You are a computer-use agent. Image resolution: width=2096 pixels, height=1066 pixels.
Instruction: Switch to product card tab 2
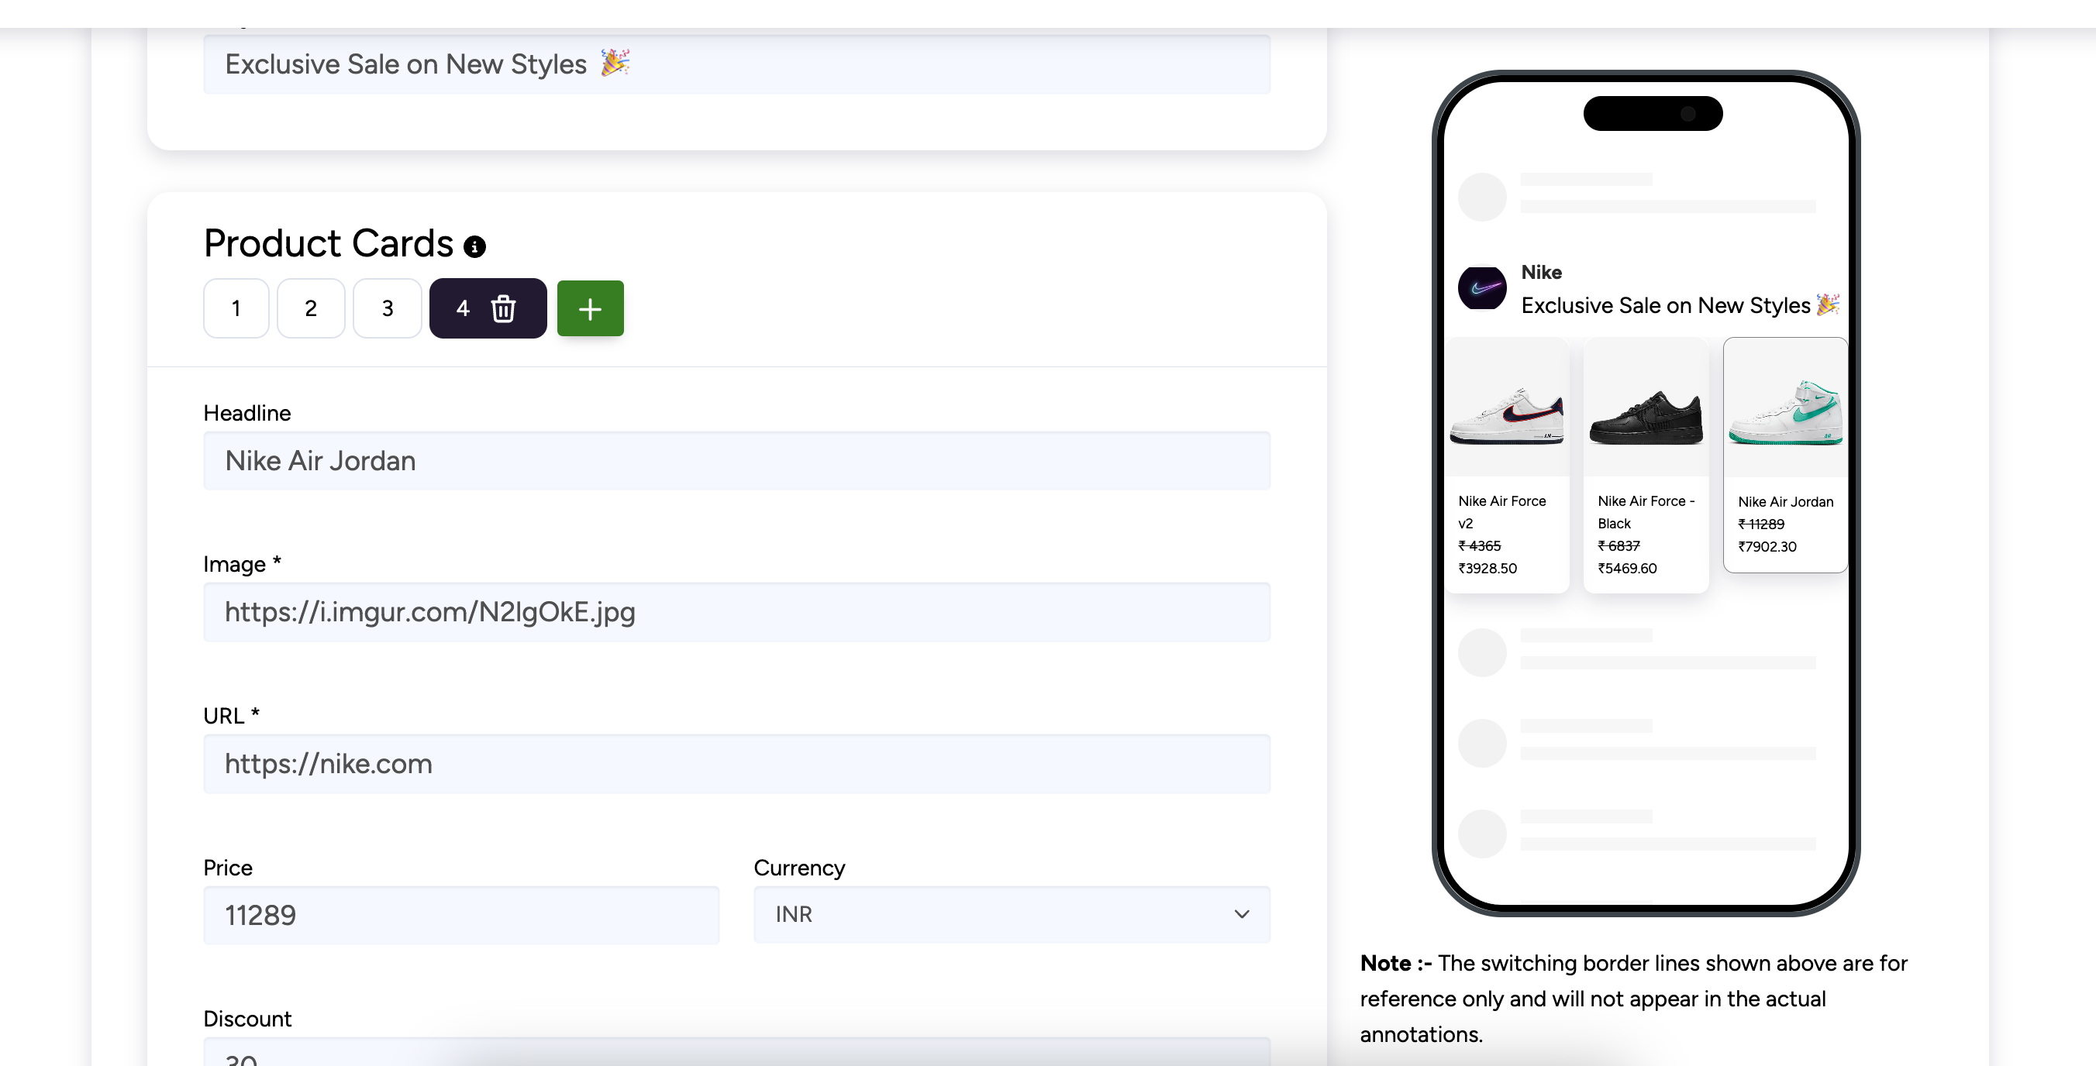click(x=311, y=308)
